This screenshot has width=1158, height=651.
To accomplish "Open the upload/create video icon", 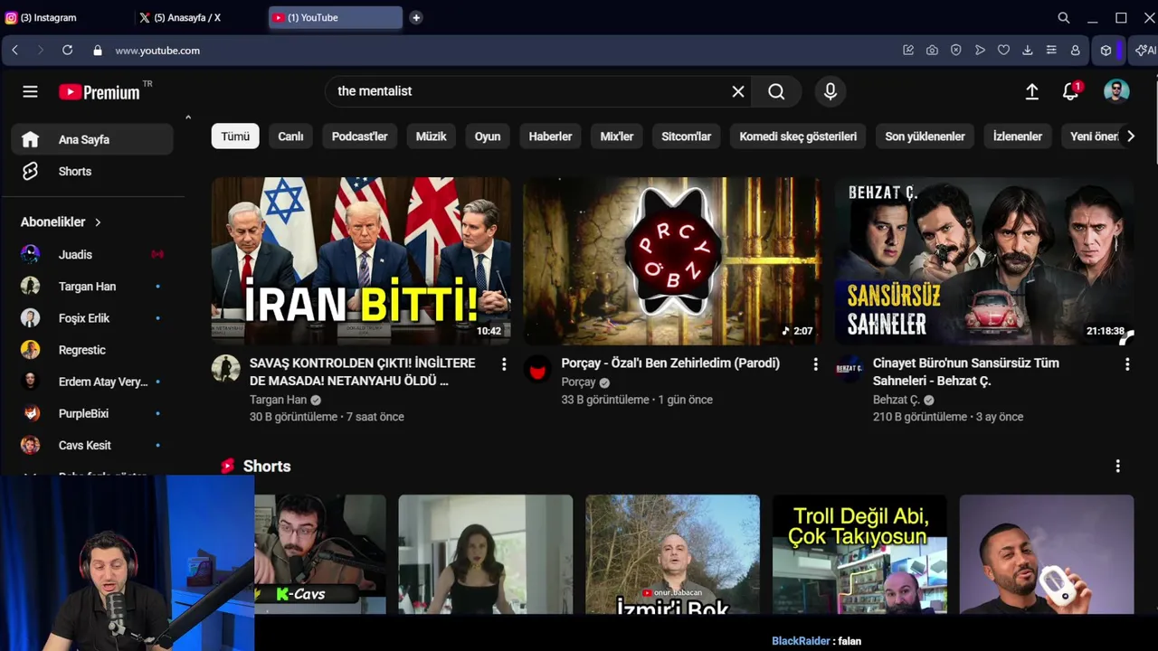I will 1031,91.
